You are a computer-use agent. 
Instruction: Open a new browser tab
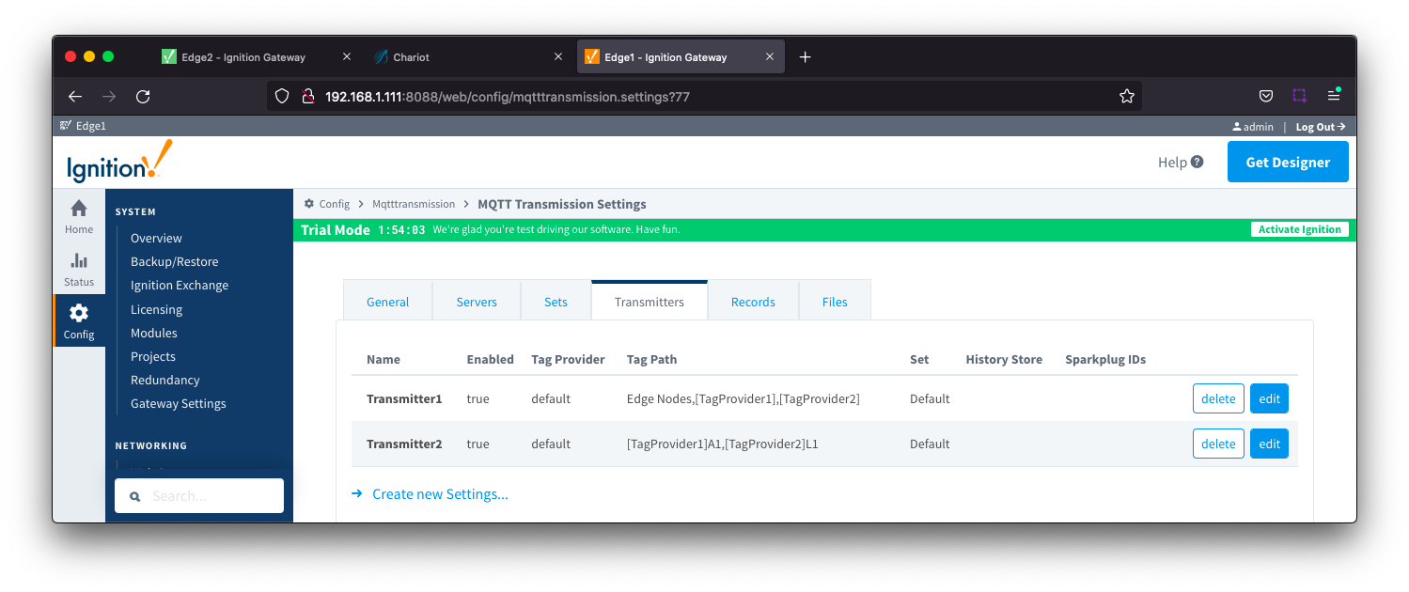[805, 57]
